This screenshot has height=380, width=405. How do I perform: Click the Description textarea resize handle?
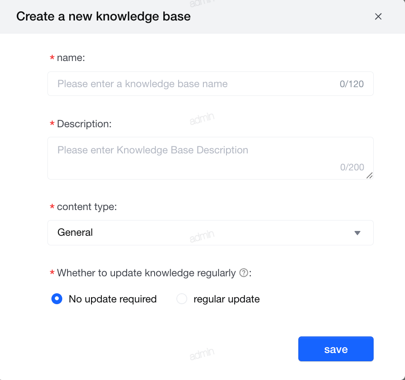pos(369,176)
